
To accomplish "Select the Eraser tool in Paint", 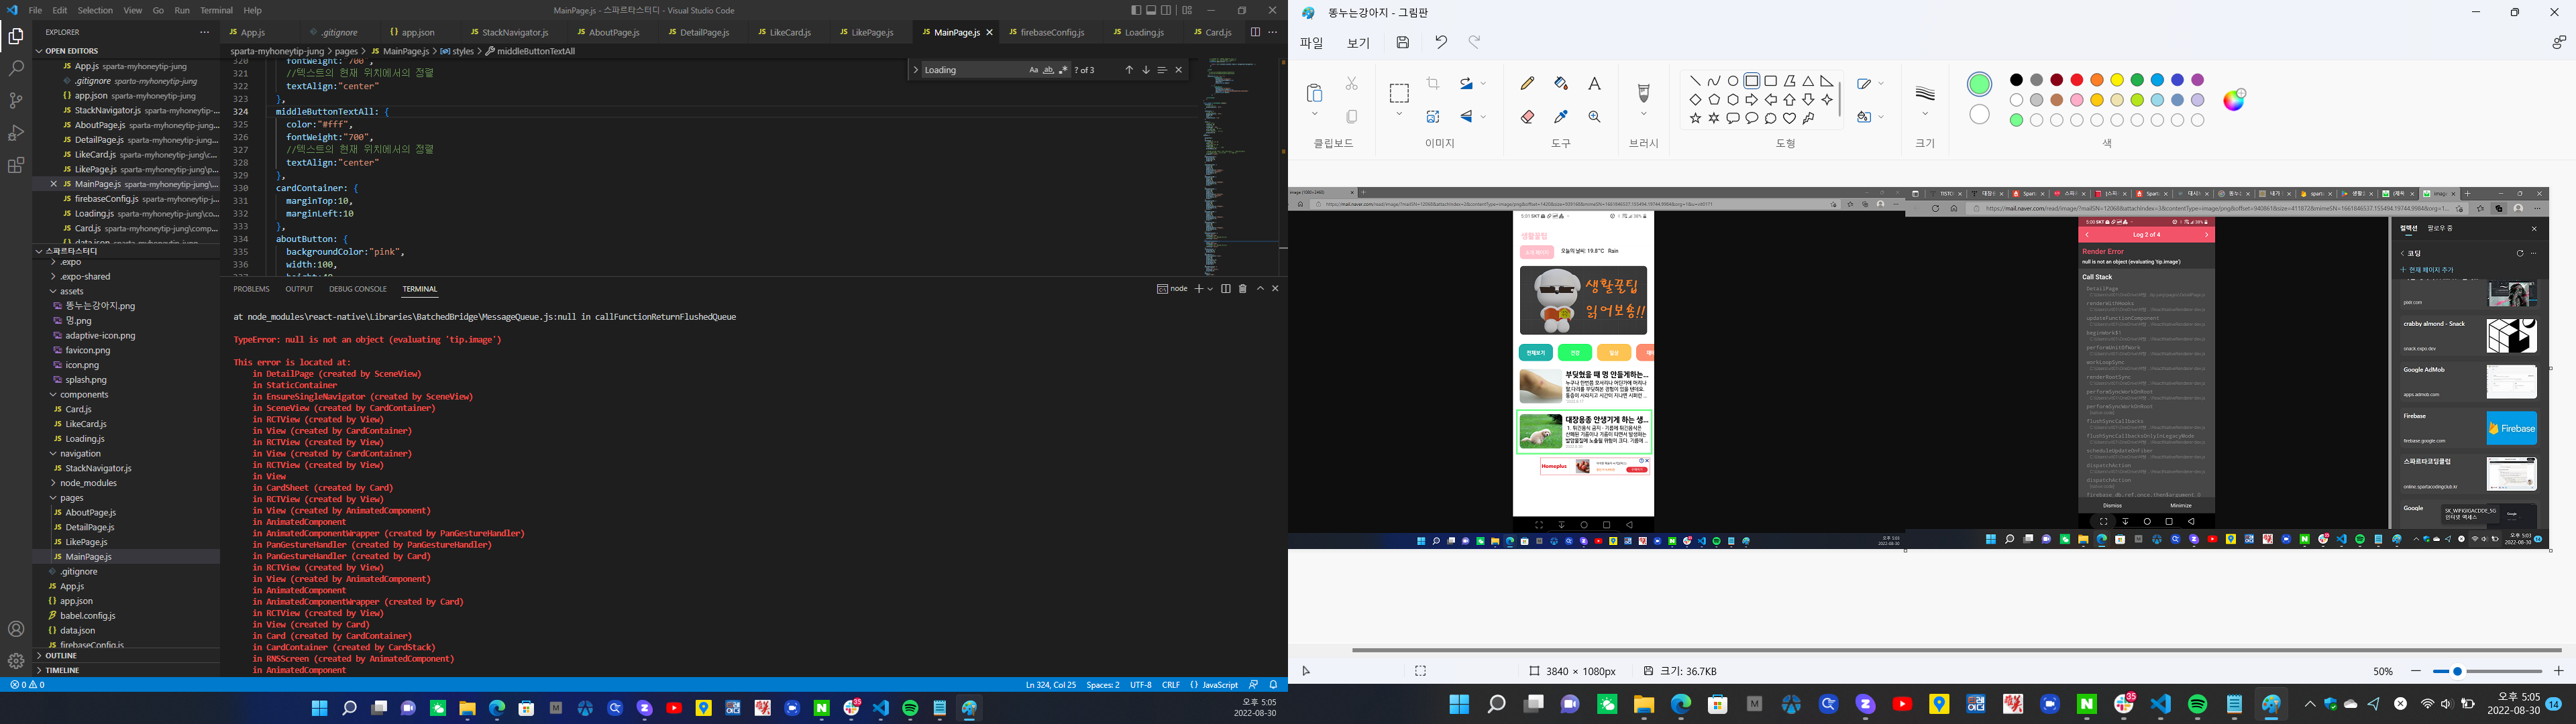I will coord(1527,117).
